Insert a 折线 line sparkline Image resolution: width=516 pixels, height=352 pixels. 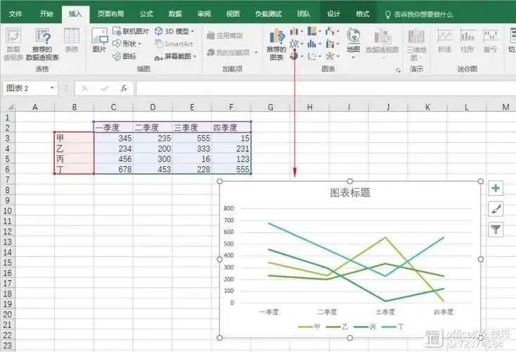click(x=444, y=41)
